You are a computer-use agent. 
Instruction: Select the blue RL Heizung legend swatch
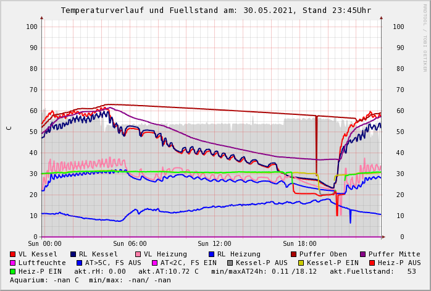(211, 254)
